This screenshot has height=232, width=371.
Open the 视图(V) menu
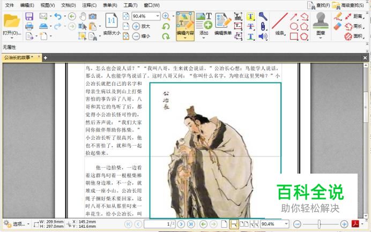(48, 5)
